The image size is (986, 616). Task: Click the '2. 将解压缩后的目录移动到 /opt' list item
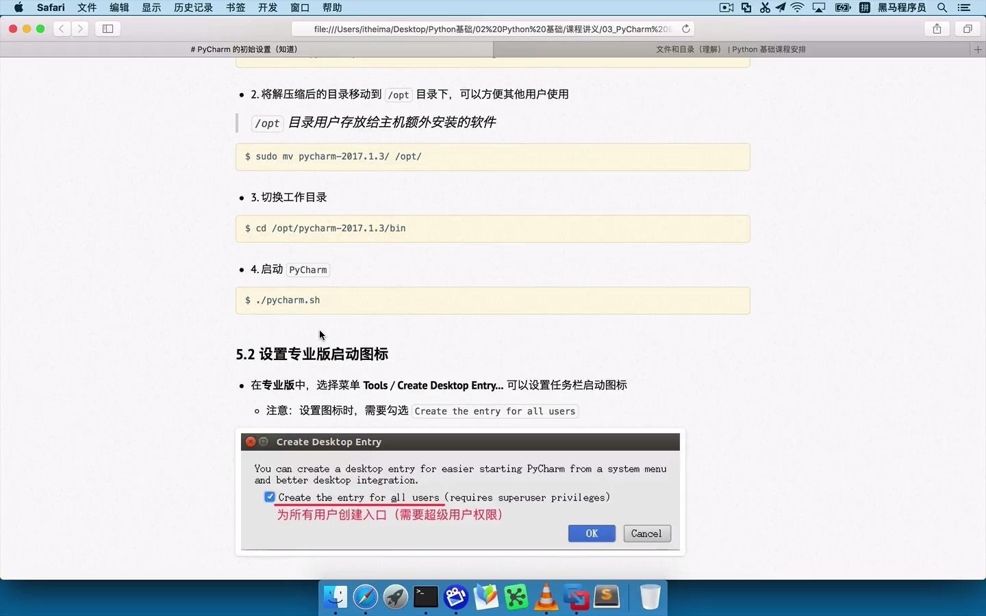pyautogui.click(x=409, y=94)
